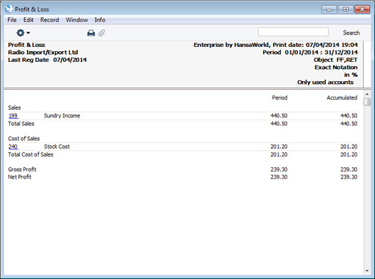
Task: Click the 'Gross Profit' row label
Action: [22, 169]
